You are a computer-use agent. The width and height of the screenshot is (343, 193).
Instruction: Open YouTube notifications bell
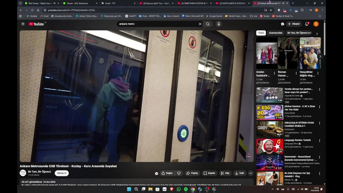307,24
